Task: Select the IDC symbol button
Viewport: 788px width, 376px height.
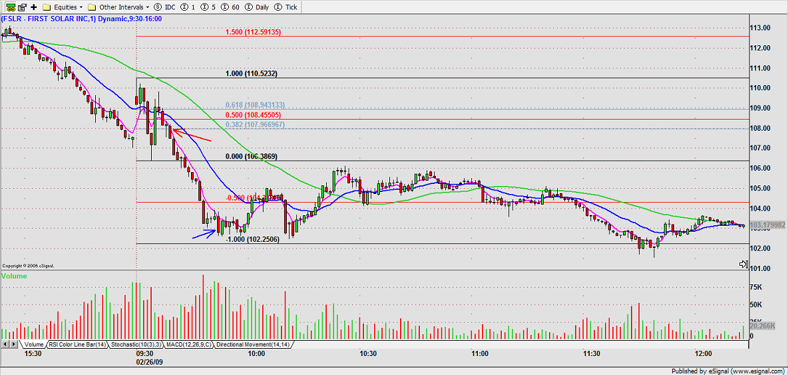Action: click(x=164, y=7)
